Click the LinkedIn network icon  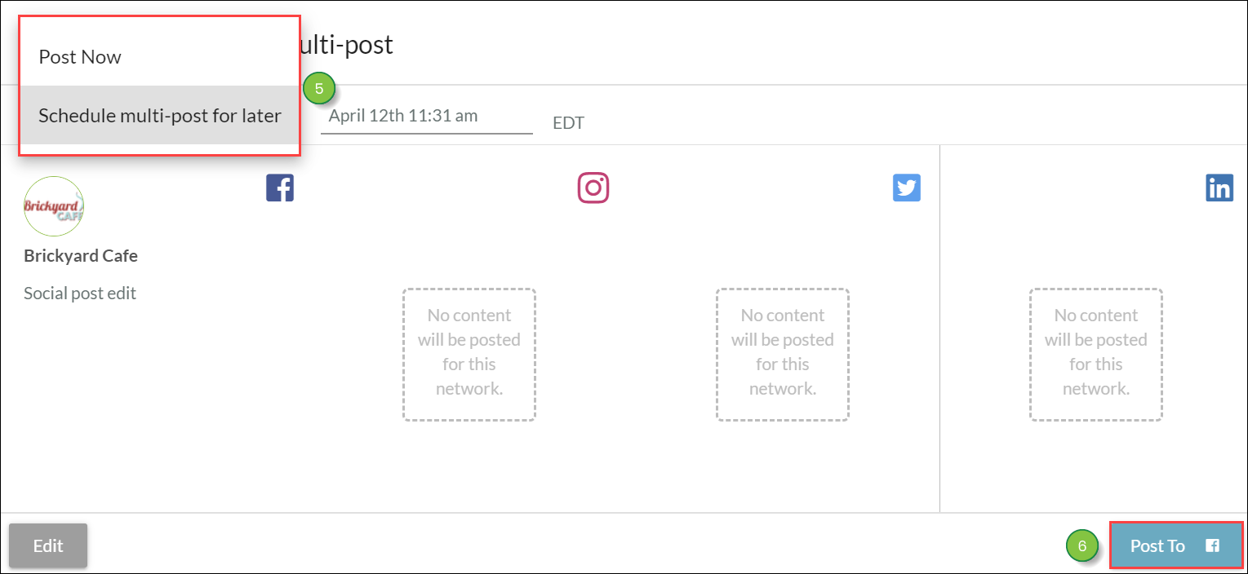tap(1219, 188)
